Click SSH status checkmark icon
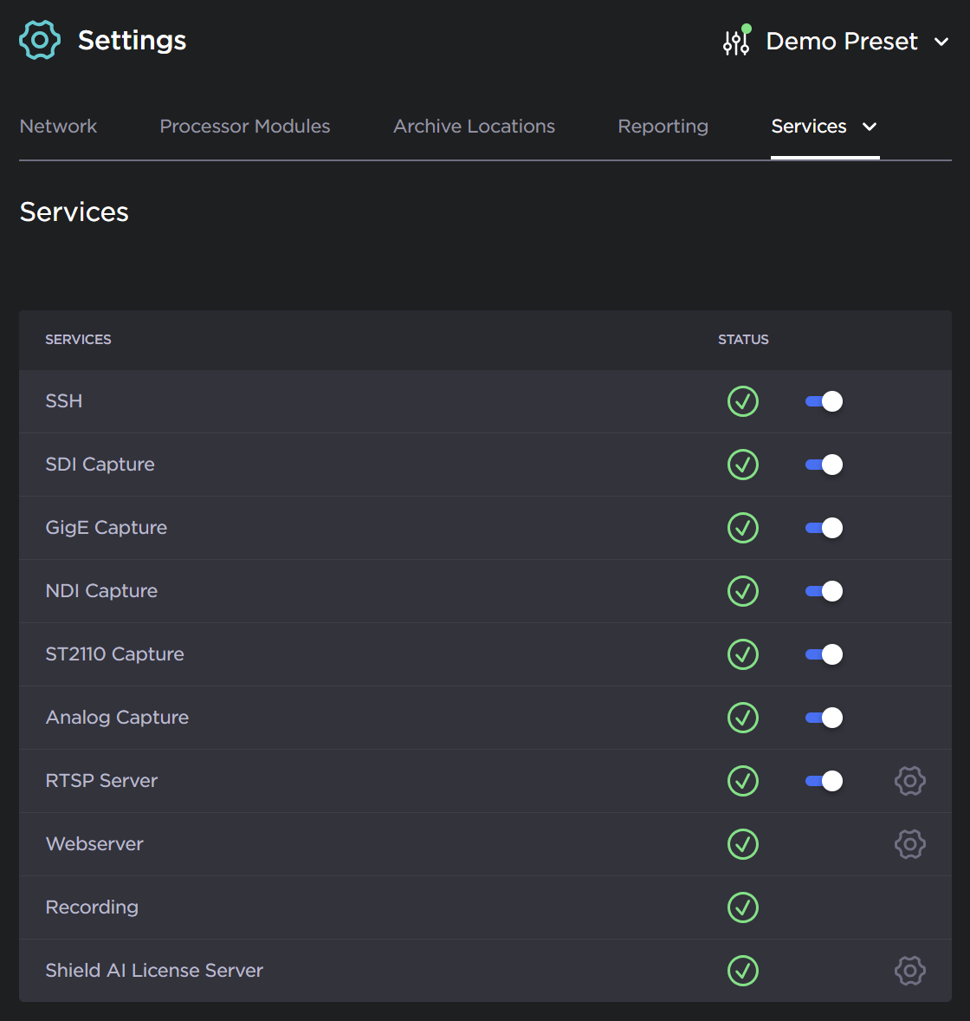 [742, 401]
